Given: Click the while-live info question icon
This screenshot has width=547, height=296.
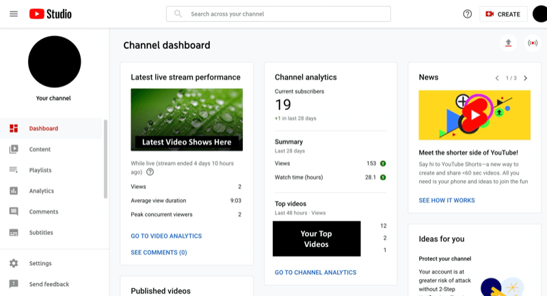Looking at the screenshot, I should 150,172.
